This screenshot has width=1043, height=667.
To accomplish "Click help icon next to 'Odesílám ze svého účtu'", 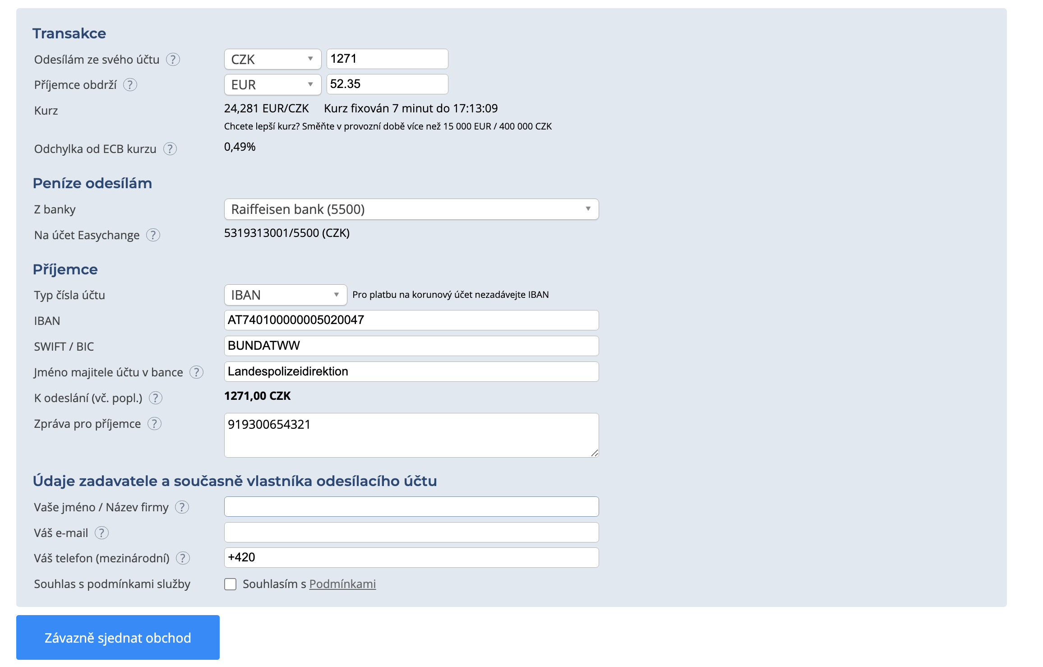I will [173, 60].
